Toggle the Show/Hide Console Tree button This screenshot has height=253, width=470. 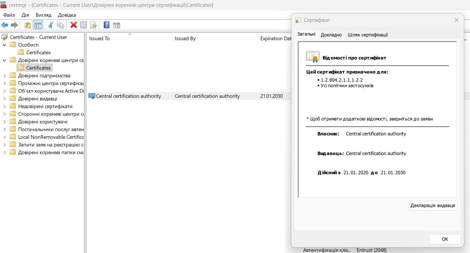coord(38,25)
